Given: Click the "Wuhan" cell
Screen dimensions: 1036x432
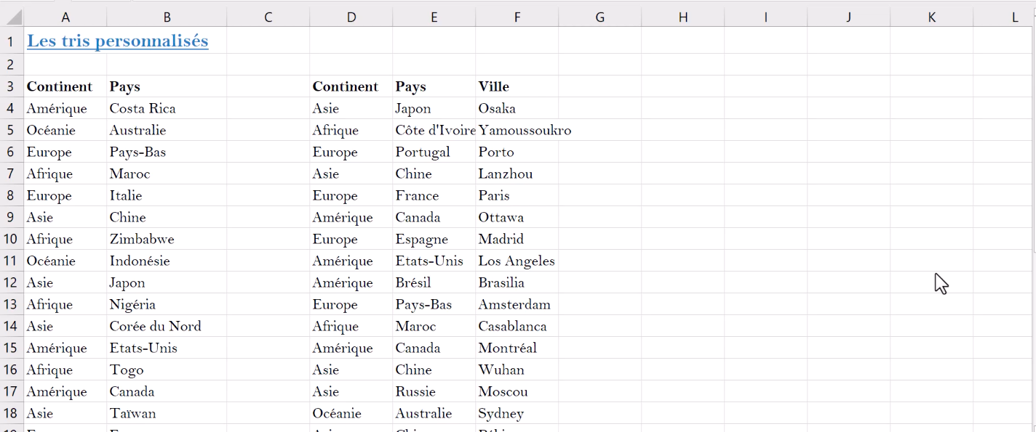Looking at the screenshot, I should (x=501, y=370).
